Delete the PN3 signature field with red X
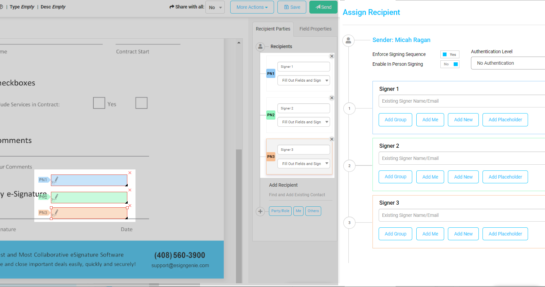Screen dimensions: 545x287 point(130,206)
